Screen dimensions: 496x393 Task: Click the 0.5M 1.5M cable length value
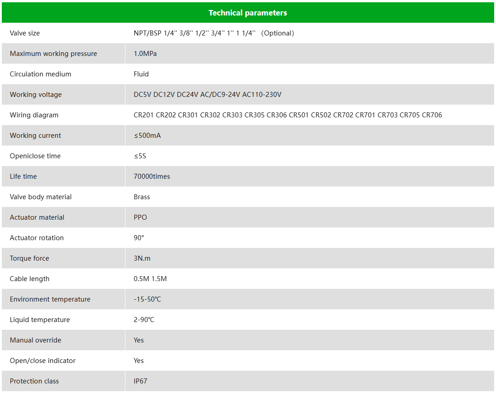pyautogui.click(x=150, y=279)
